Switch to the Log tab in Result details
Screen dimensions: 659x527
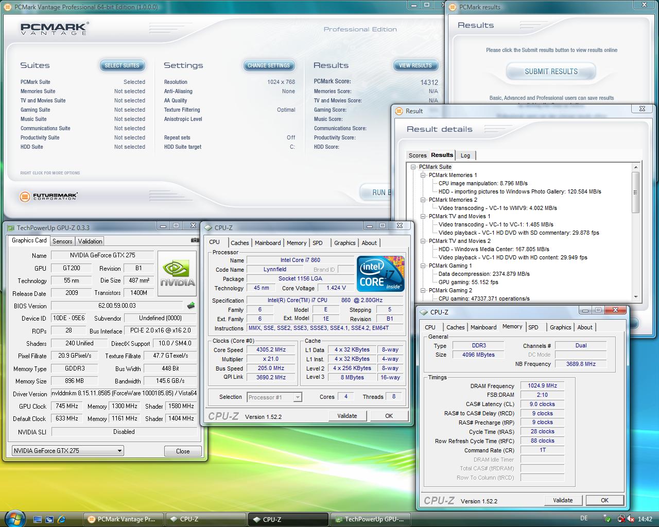pos(465,155)
